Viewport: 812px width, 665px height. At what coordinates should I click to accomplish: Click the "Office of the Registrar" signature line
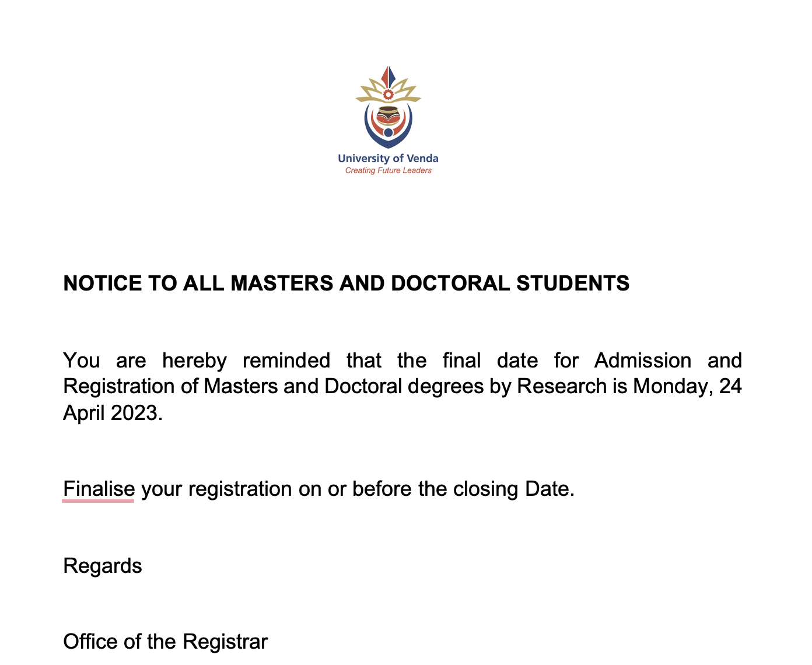click(166, 642)
